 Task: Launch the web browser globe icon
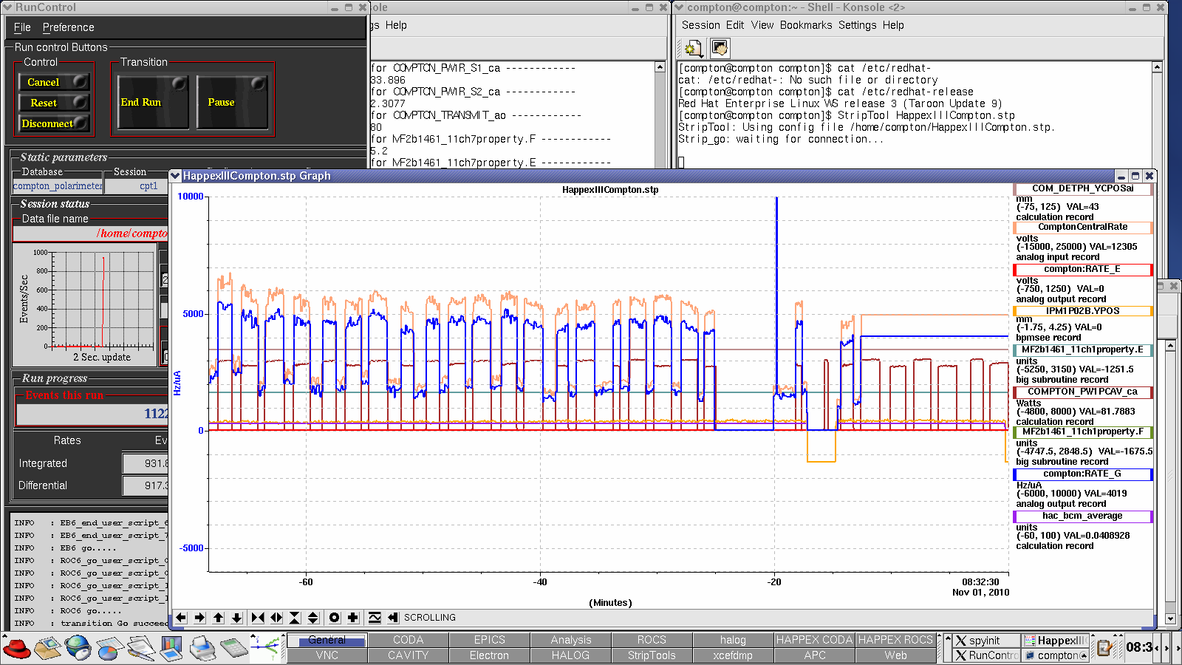(78, 648)
